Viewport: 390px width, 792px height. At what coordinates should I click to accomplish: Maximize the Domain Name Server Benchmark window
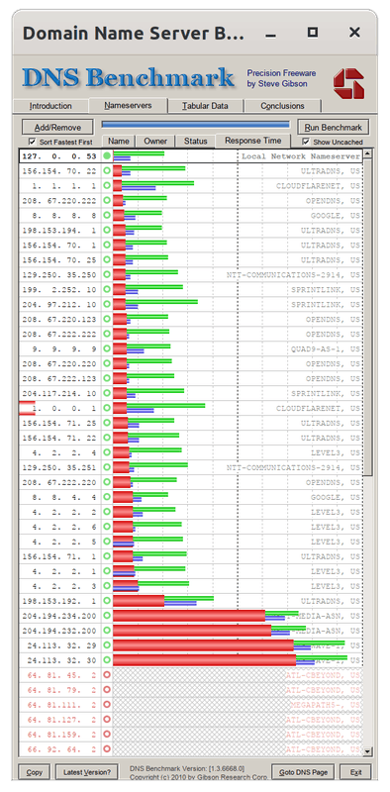313,33
